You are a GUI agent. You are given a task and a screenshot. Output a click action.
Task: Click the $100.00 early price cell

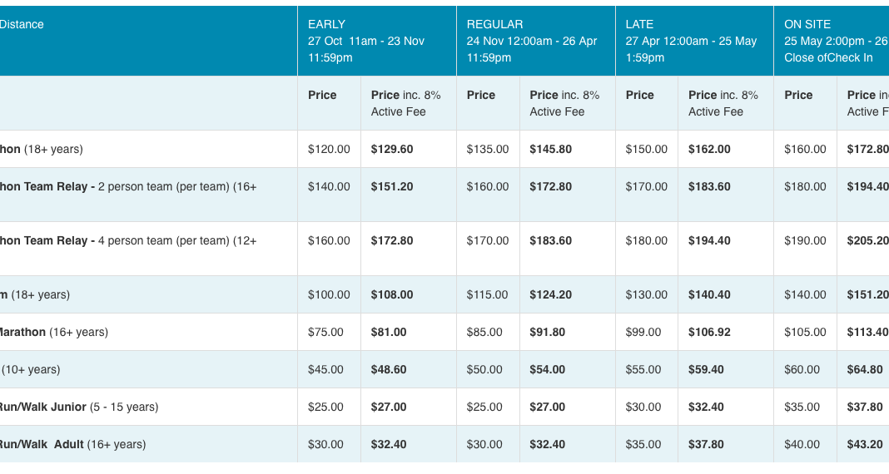pos(329,294)
